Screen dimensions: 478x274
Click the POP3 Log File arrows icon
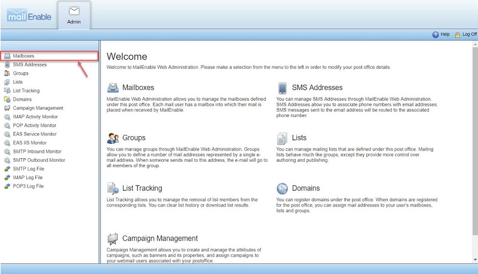pyautogui.click(x=7, y=186)
